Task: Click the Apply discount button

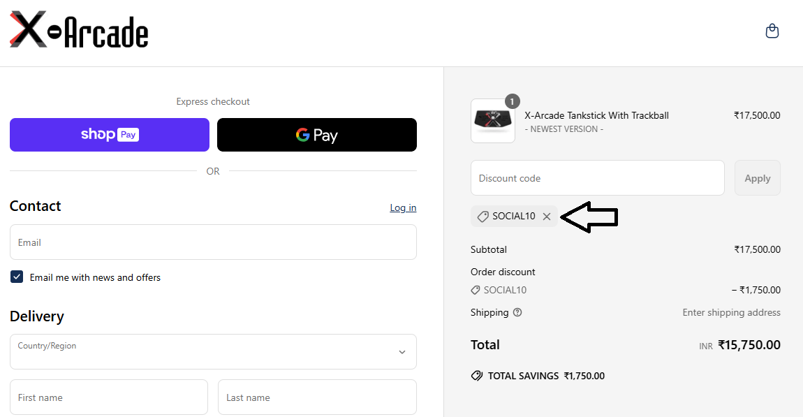Action: (758, 177)
